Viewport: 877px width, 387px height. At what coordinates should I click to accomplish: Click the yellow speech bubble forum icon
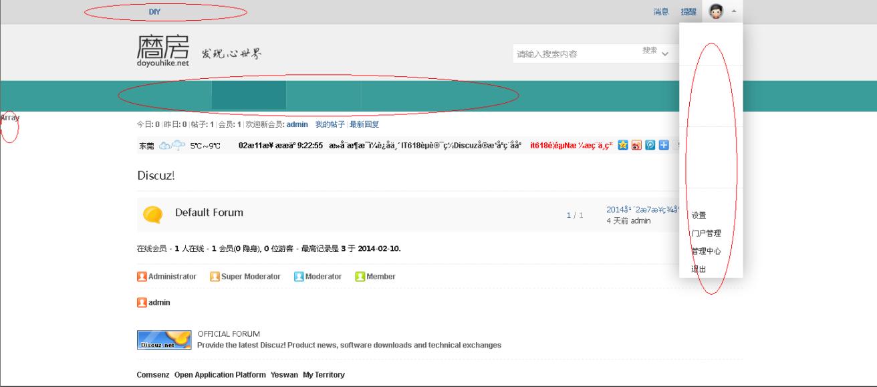(153, 214)
